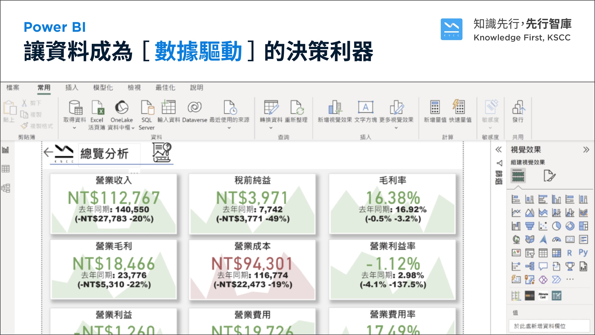Click the back arrow beside the KSCC logo
Image resolution: width=595 pixels, height=335 pixels.
coord(48,152)
